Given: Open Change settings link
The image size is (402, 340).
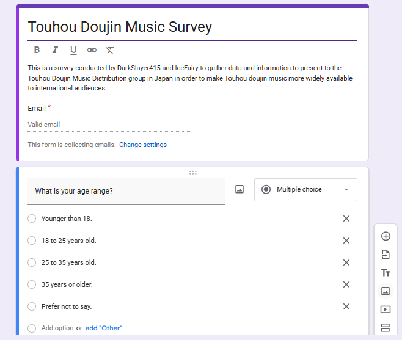Looking at the screenshot, I should click(x=143, y=145).
